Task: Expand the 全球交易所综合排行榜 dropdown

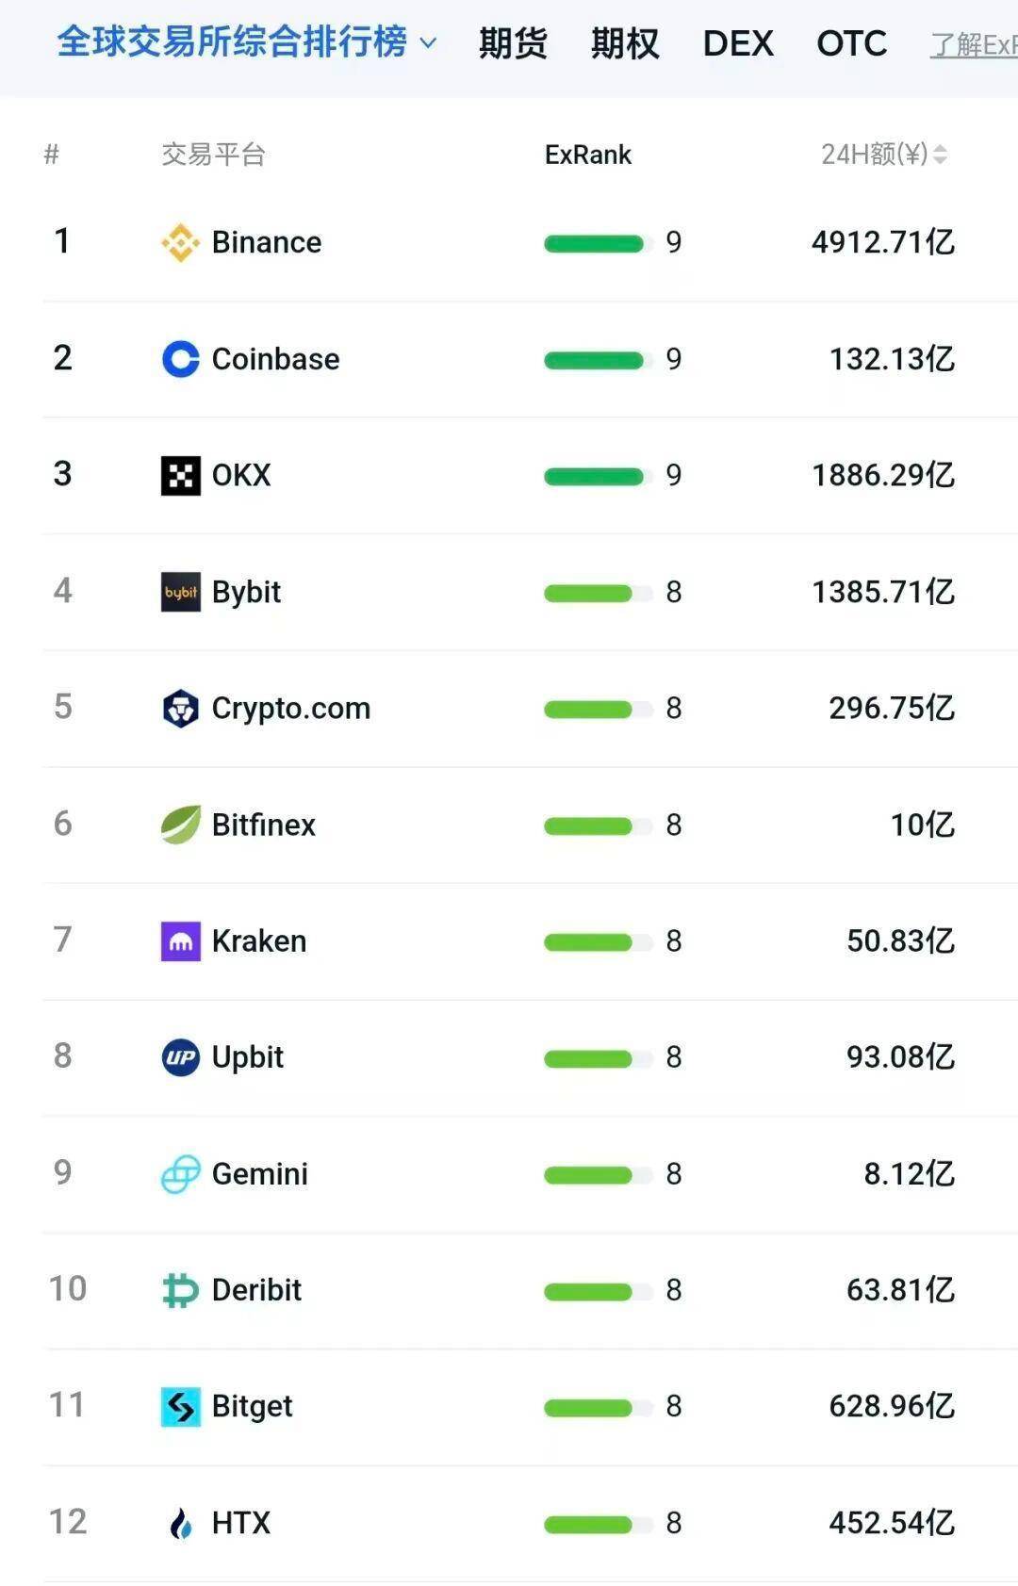Action: coord(428,43)
